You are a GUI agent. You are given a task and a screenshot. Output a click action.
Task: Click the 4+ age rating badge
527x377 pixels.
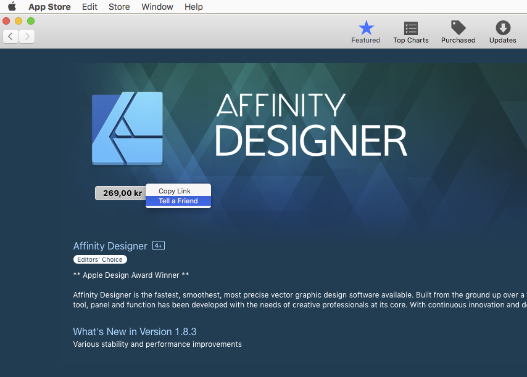point(159,246)
